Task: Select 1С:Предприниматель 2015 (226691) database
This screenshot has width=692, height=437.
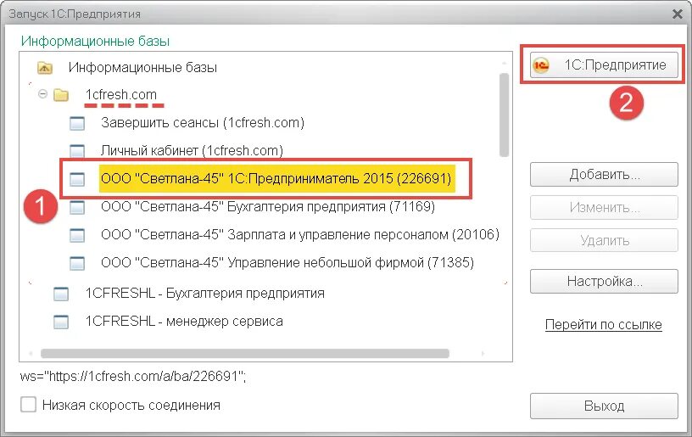Action: (x=276, y=179)
